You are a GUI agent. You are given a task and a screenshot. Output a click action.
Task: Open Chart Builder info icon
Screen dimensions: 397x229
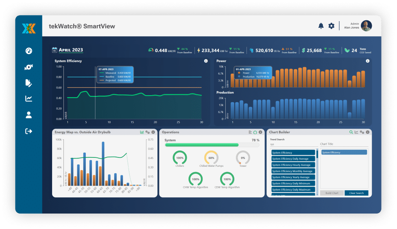[368, 132]
